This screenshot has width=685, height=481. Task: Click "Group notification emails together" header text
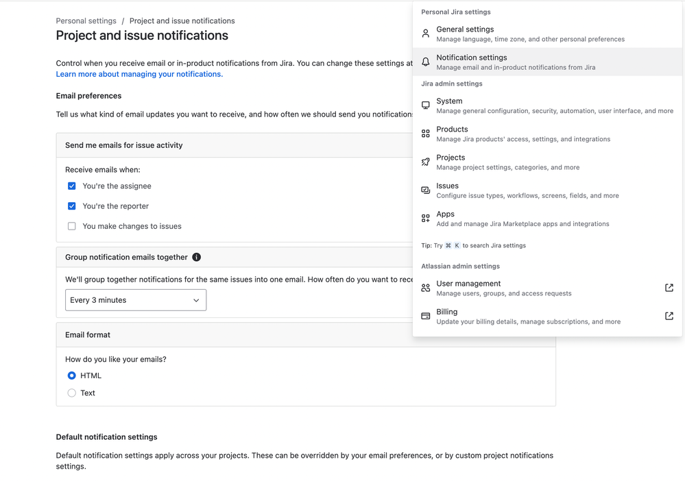tap(126, 257)
